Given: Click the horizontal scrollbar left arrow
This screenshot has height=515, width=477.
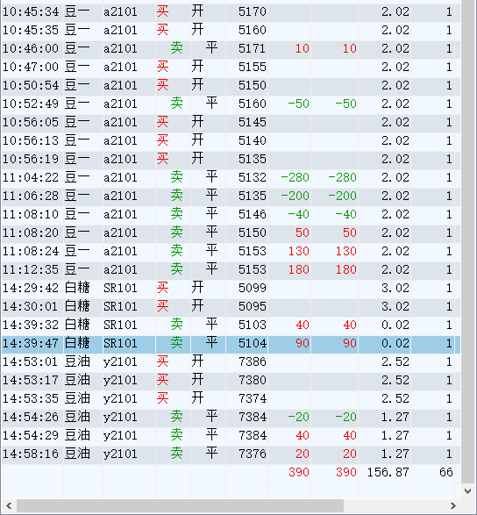Looking at the screenshot, I should [9, 506].
